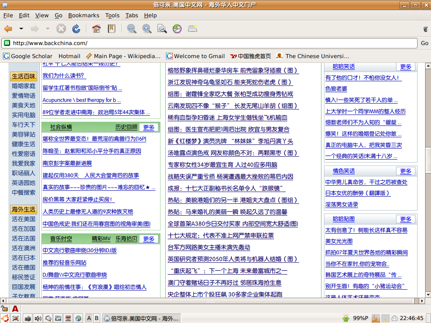Viewport: 431px width, 323px height.
Task: Open sidebar link 婚姻家庭
Action: [24, 86]
